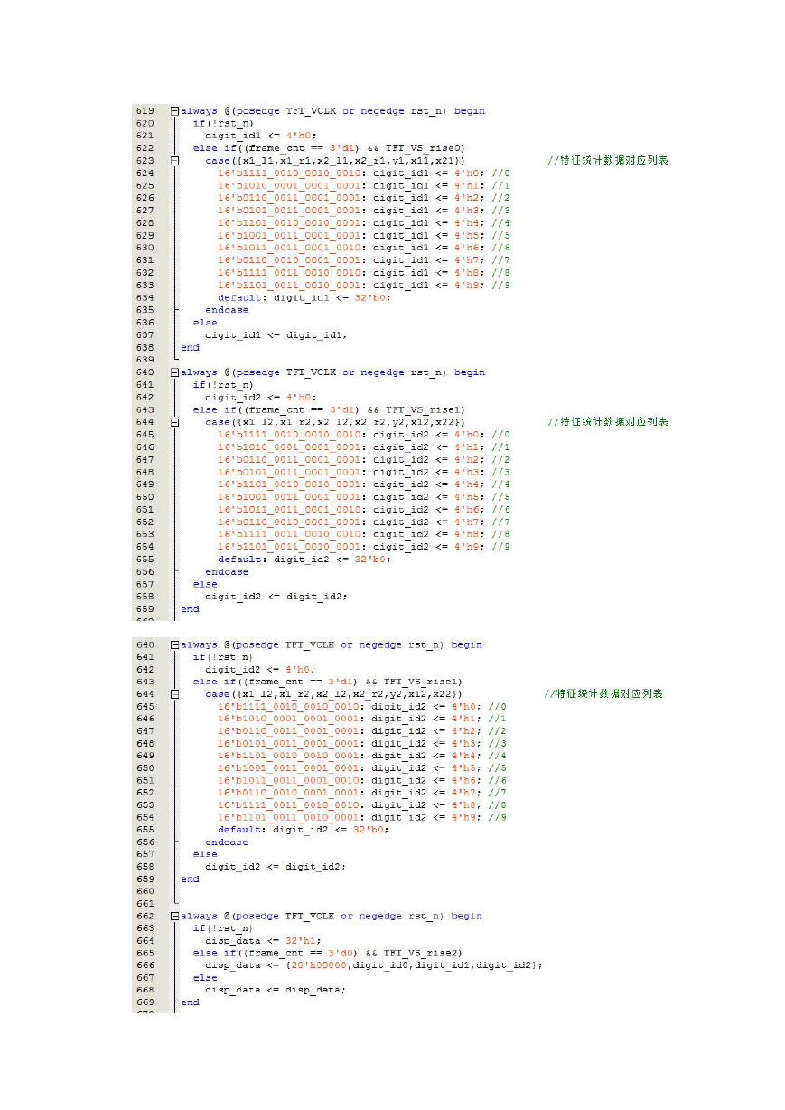Click pattern 16'b1101_0011_0010_0001 on line 633
The image size is (785, 1110).
pos(292,286)
